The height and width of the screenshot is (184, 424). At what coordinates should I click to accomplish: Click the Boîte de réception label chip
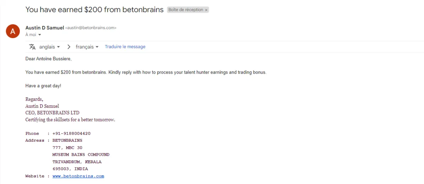(x=188, y=10)
